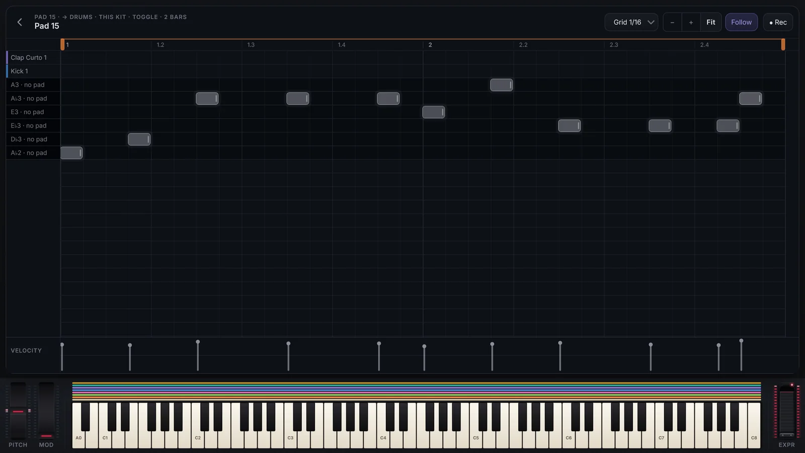805x453 pixels.
Task: Select the D♭3 · no pad row
Action: pos(33,139)
